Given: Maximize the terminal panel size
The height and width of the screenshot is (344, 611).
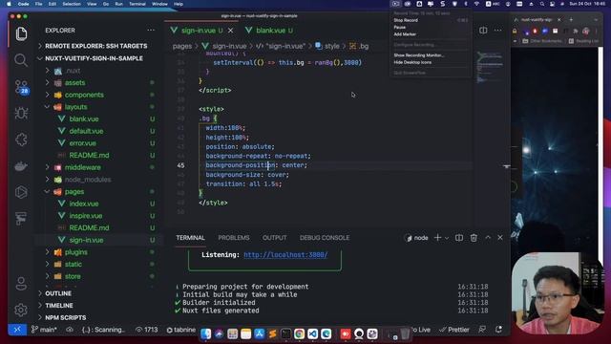Looking at the screenshot, I should [x=488, y=238].
